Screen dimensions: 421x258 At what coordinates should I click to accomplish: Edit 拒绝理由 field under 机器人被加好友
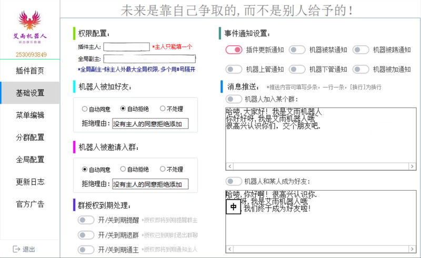click(150, 123)
